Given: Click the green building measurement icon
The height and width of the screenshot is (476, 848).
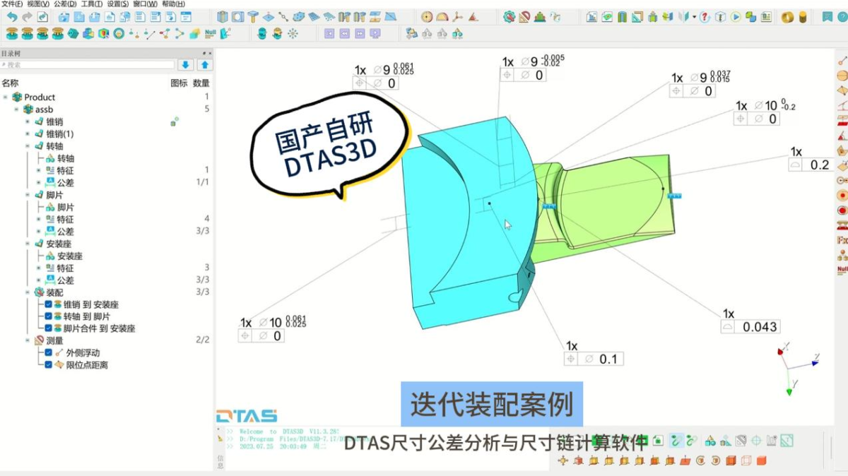Looking at the screenshot, I should [540, 17].
